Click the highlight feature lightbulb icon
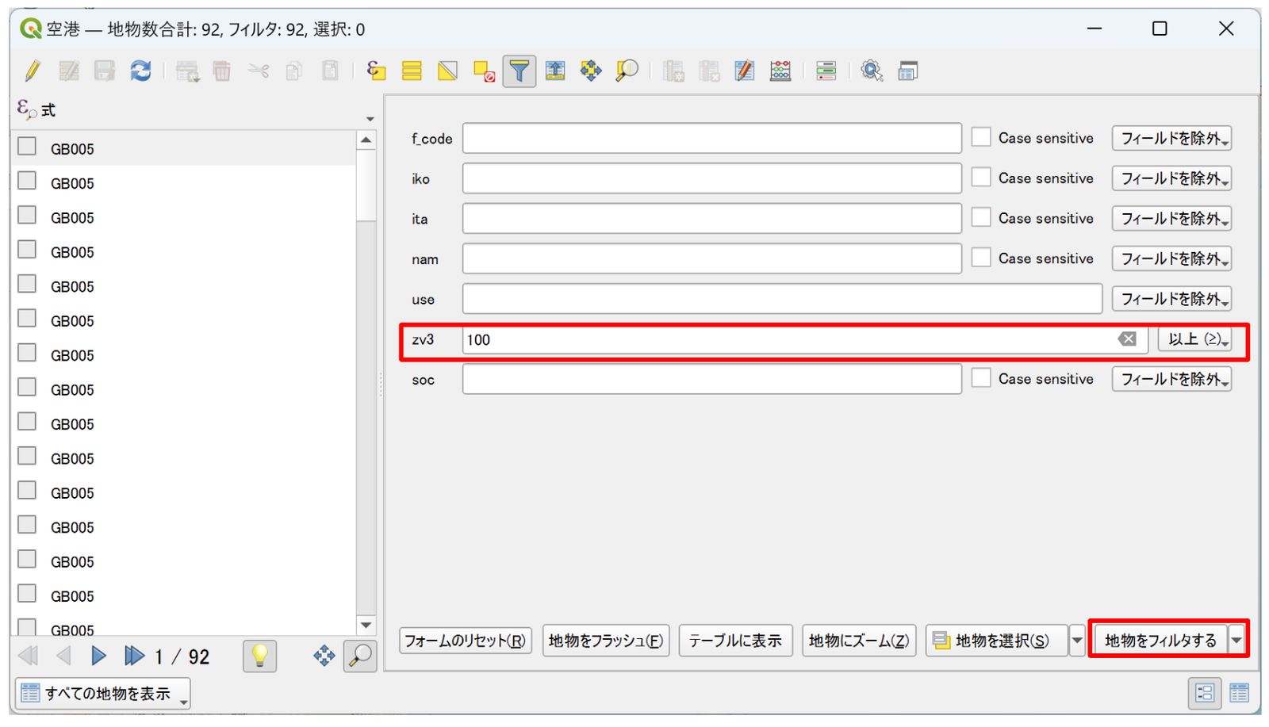1269x727 pixels. tap(259, 656)
